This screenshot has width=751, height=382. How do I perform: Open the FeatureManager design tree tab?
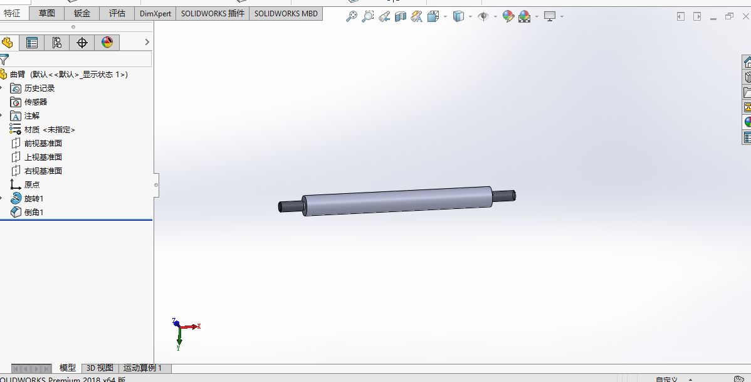click(x=8, y=43)
